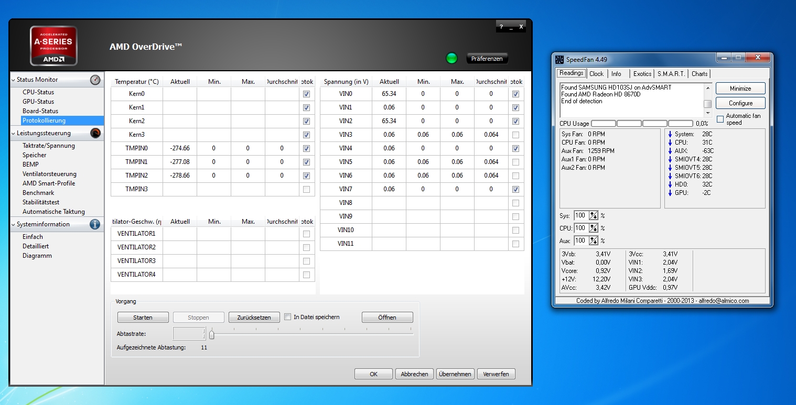Click the green status indicator light

point(451,58)
